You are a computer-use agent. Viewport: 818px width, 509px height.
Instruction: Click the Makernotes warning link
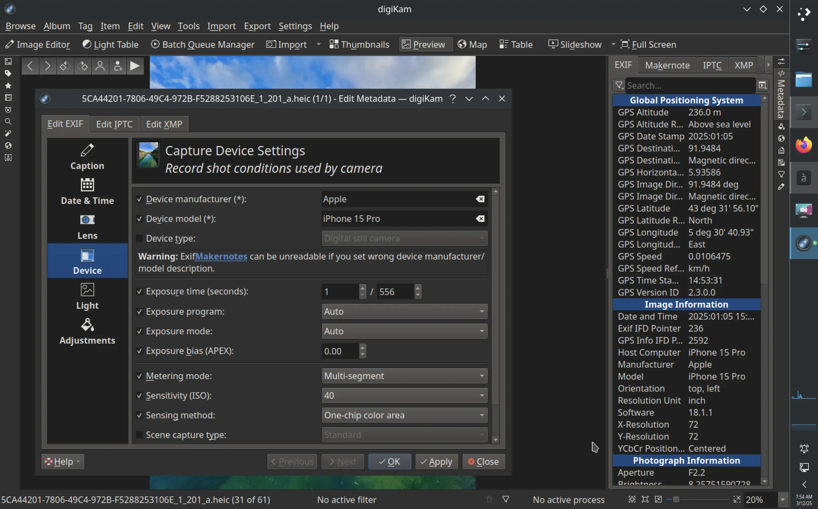pos(221,256)
